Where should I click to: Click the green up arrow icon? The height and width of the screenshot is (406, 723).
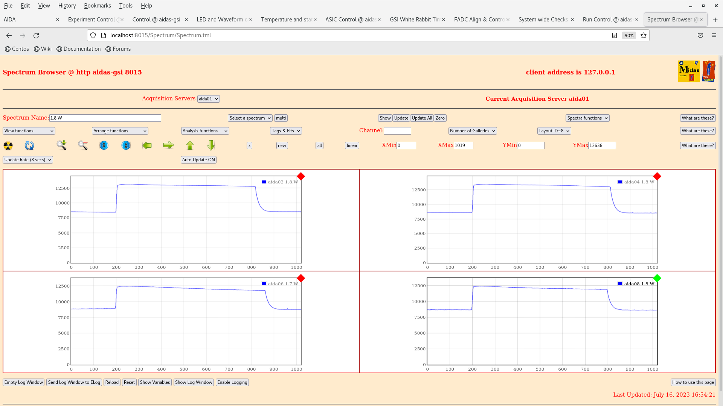[190, 145]
